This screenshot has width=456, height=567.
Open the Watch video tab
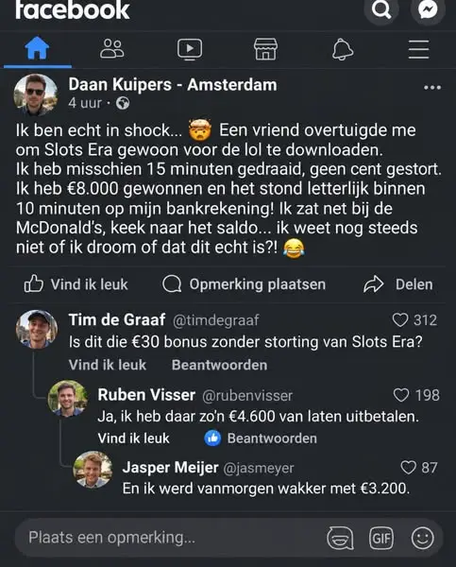[190, 49]
